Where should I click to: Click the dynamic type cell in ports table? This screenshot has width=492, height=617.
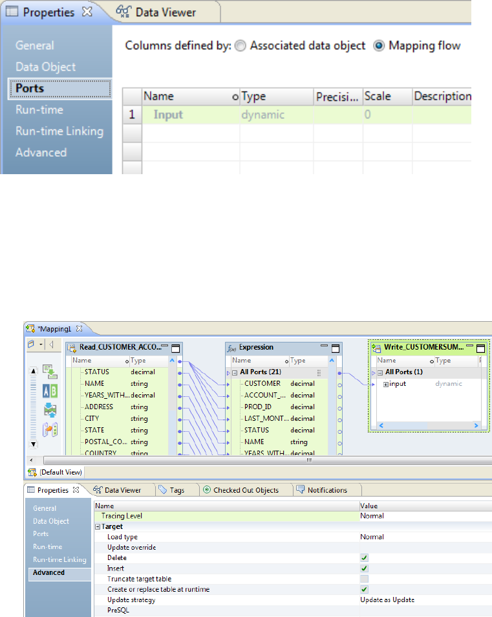(277, 115)
